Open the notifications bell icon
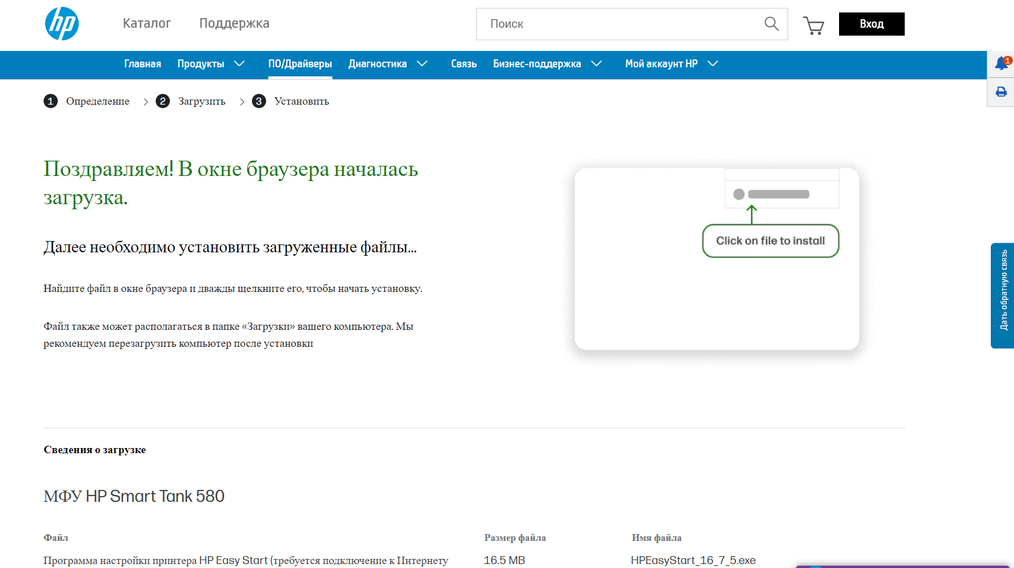 [x=1001, y=63]
